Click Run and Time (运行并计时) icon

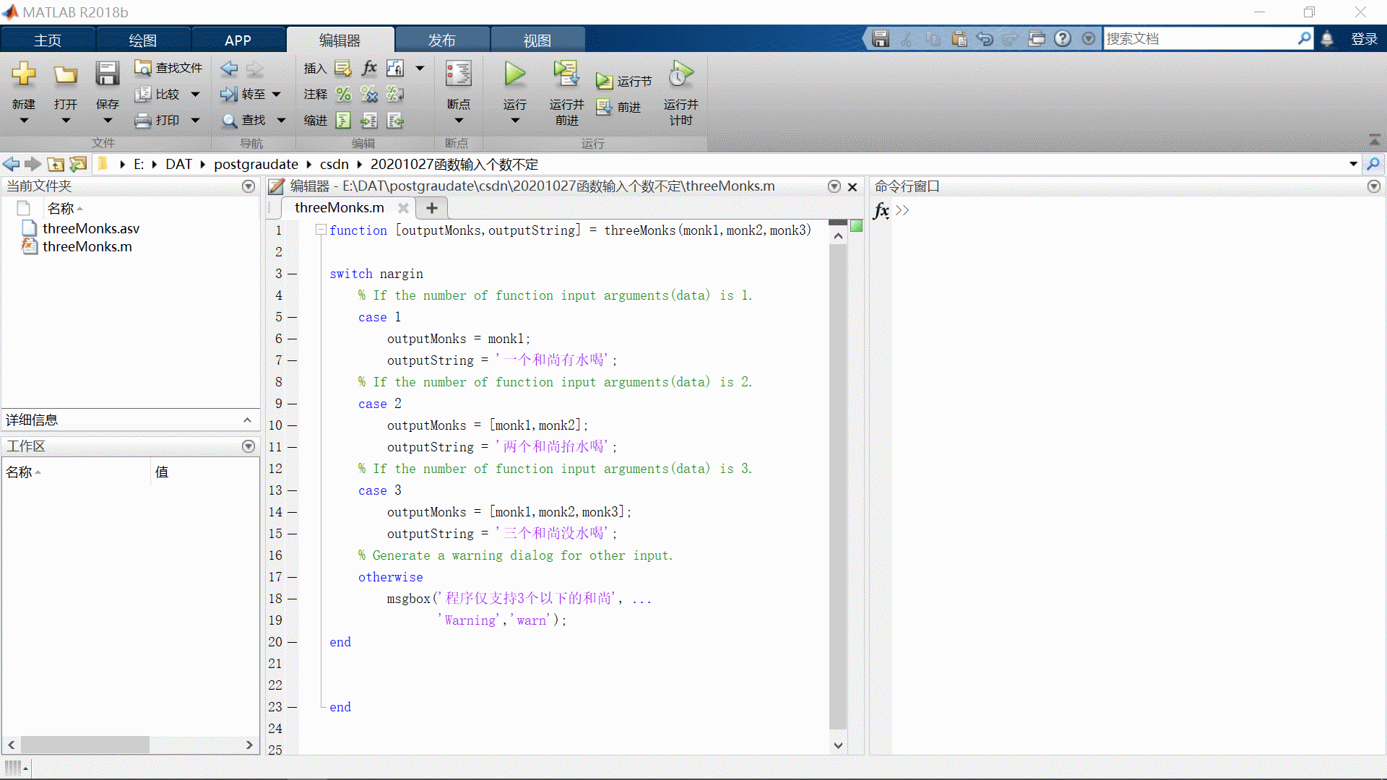(680, 74)
